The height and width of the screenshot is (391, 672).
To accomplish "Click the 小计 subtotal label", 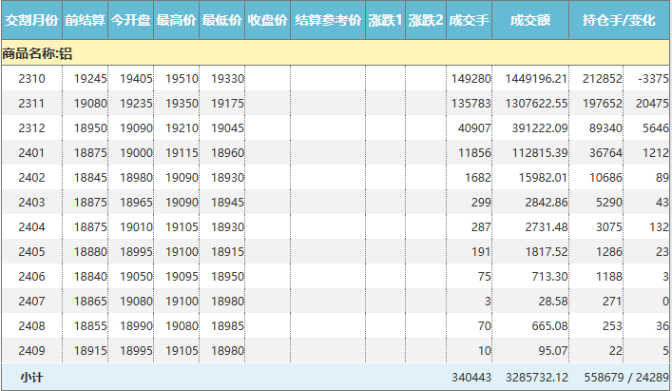I will point(32,378).
